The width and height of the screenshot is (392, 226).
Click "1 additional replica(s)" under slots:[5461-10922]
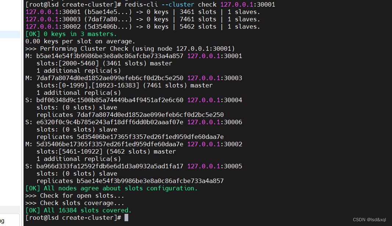pyautogui.click(x=79, y=159)
